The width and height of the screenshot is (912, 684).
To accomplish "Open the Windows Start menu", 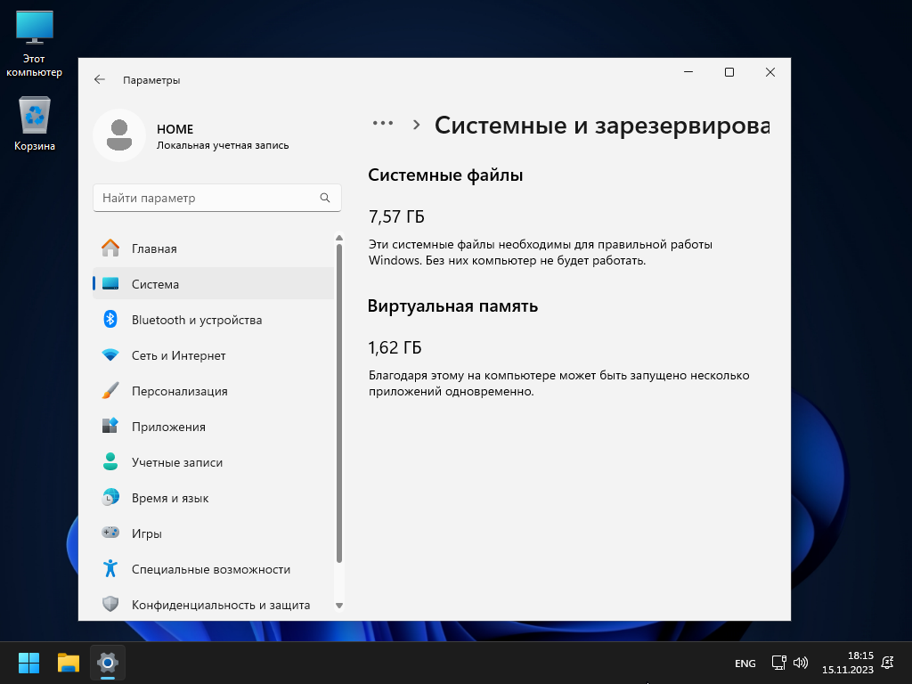I will (29, 663).
